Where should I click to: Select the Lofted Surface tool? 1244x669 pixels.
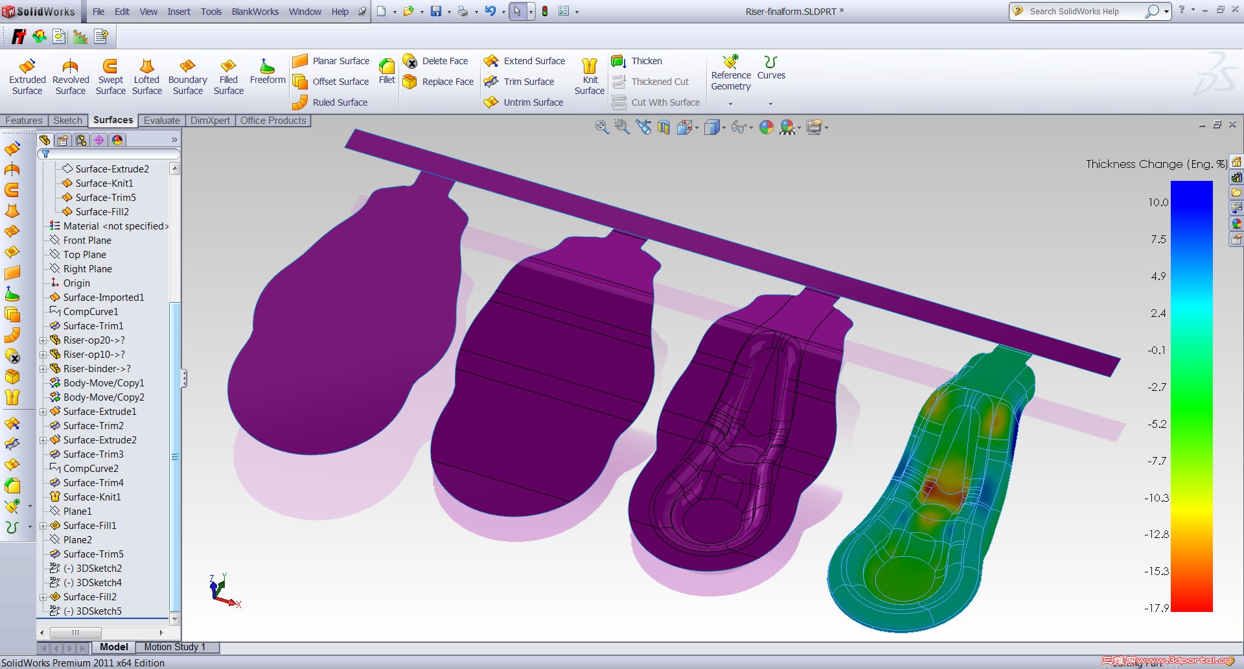coord(147,76)
